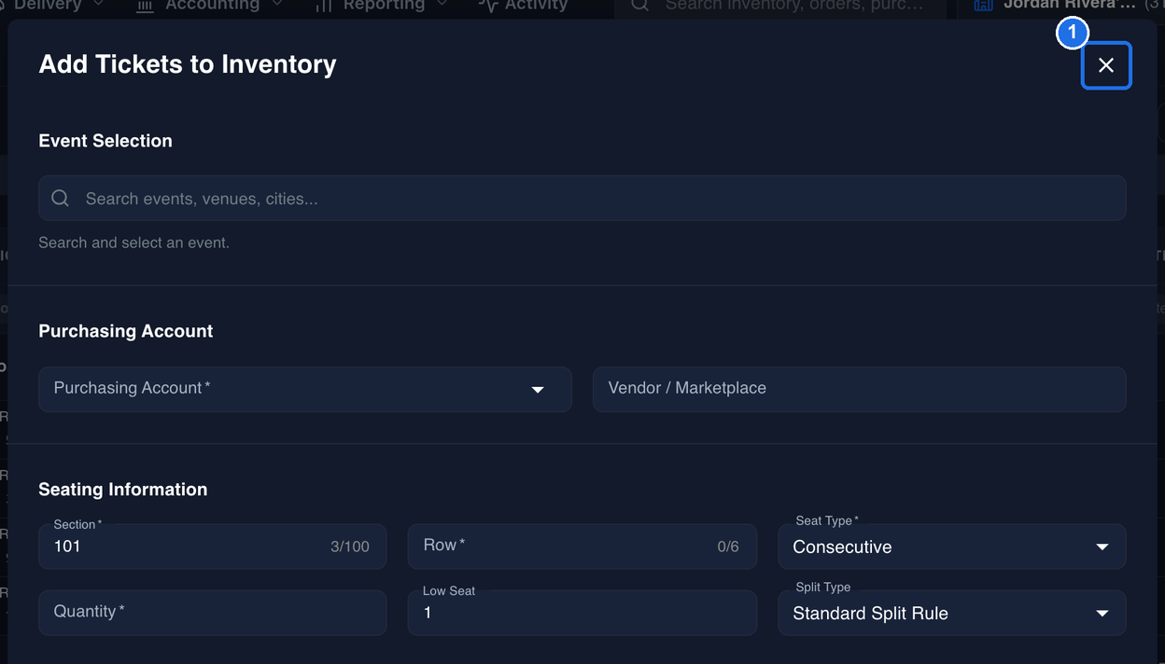Open the Delivery menu in top bar

click(x=52, y=6)
